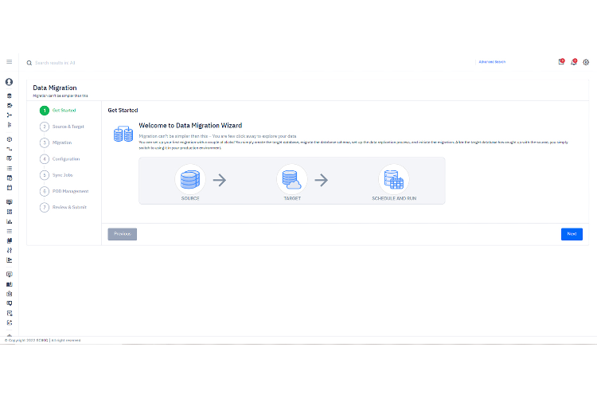The width and height of the screenshot is (597, 398).
Task: Click the Welcome to Data Migration Wizard heading
Action: pos(190,125)
